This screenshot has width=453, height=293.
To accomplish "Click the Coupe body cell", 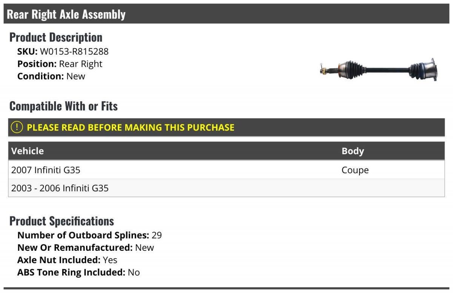I will pyautogui.click(x=355, y=170).
